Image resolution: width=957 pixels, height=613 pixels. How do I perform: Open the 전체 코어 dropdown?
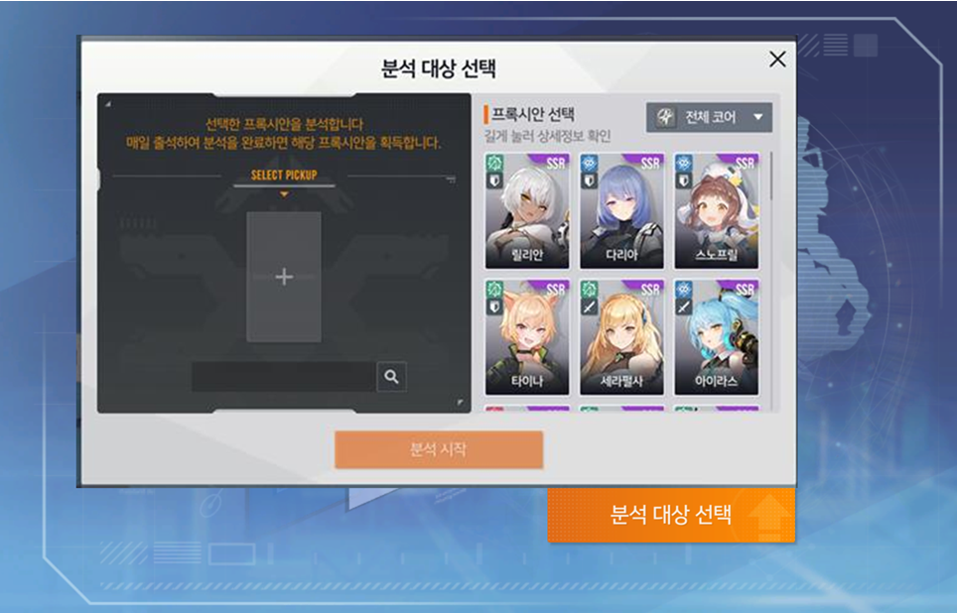709,117
